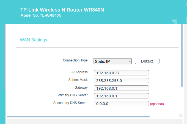Click the Connection Type label

pos(76,60)
